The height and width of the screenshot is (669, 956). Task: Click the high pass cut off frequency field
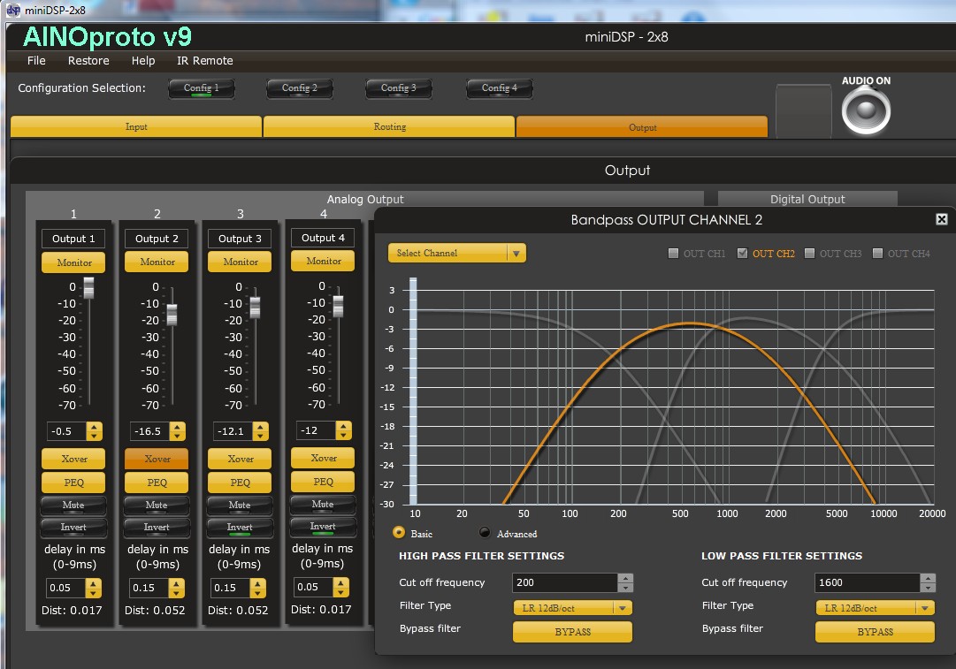(x=565, y=582)
